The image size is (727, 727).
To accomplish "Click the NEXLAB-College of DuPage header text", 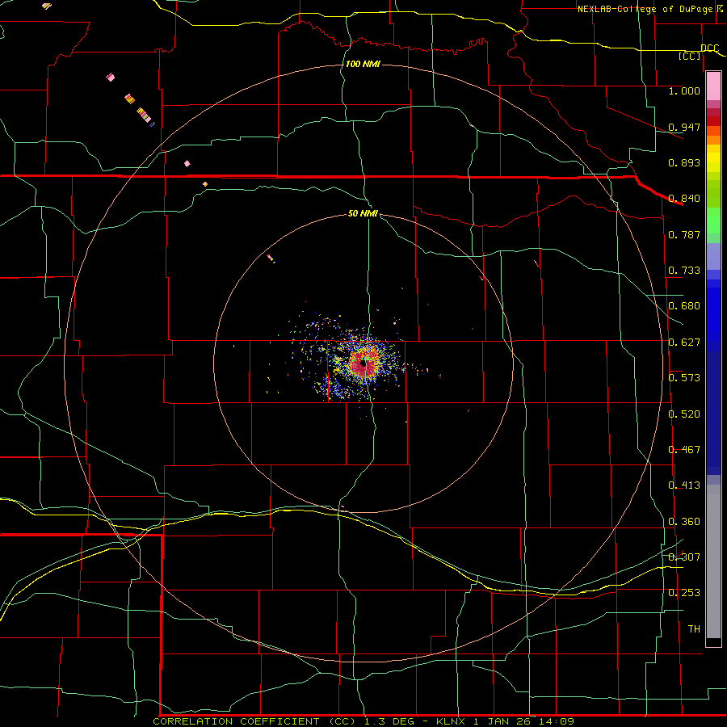I will (645, 9).
